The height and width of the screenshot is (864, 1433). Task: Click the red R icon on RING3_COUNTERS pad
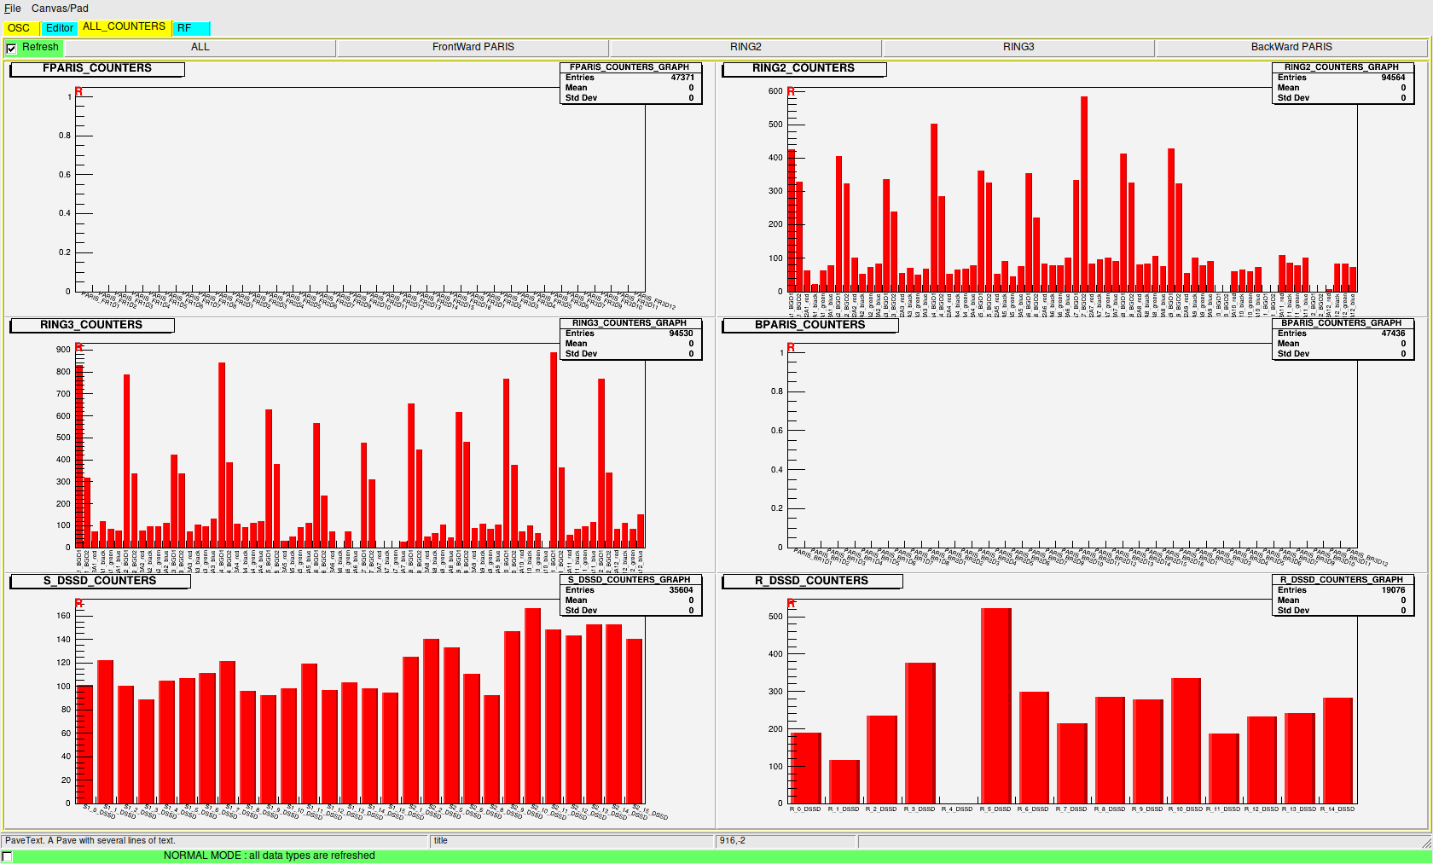[77, 348]
